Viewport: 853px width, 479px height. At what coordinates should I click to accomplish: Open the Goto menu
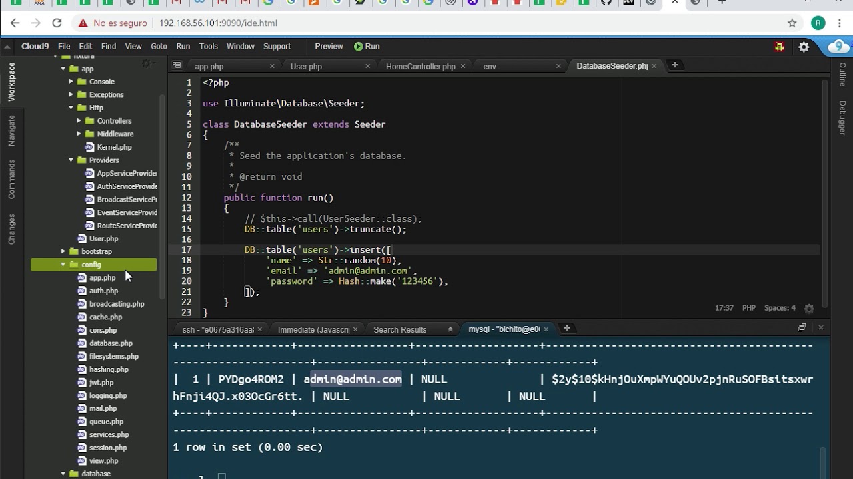click(159, 47)
